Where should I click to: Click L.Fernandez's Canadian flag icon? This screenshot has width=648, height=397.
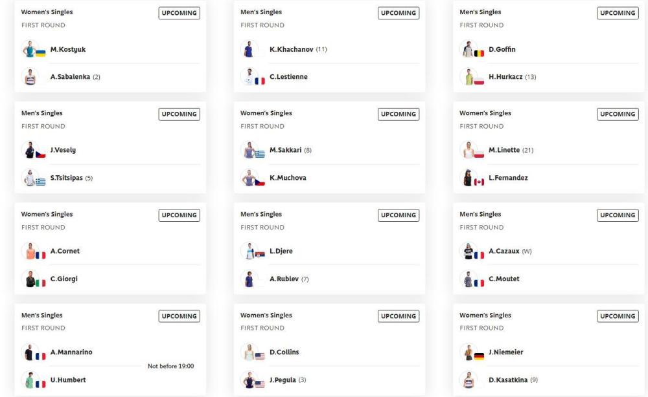pyautogui.click(x=479, y=182)
